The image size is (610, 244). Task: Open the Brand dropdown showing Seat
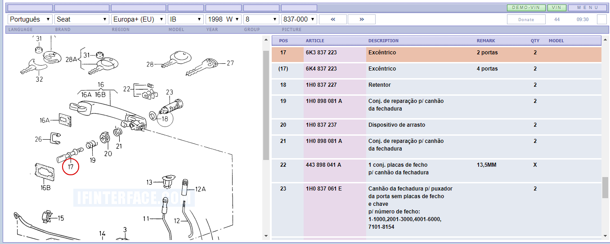[82, 19]
